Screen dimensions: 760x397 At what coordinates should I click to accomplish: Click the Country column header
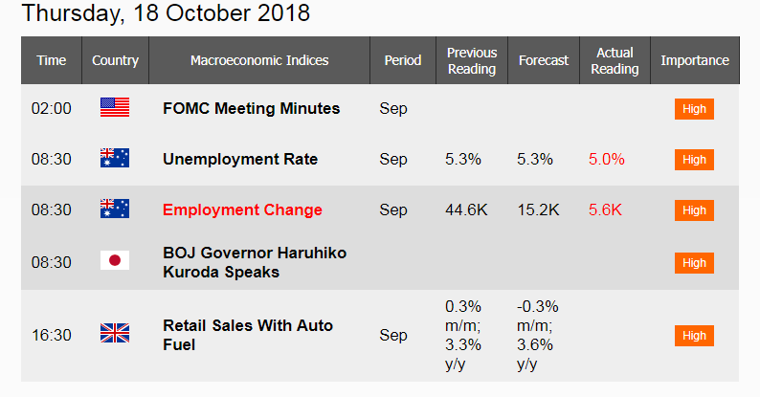[116, 60]
